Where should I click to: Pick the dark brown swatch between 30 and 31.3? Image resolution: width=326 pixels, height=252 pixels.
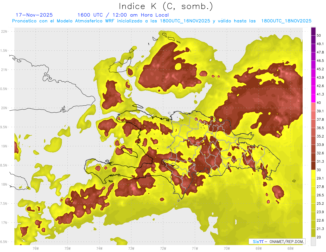313,166
